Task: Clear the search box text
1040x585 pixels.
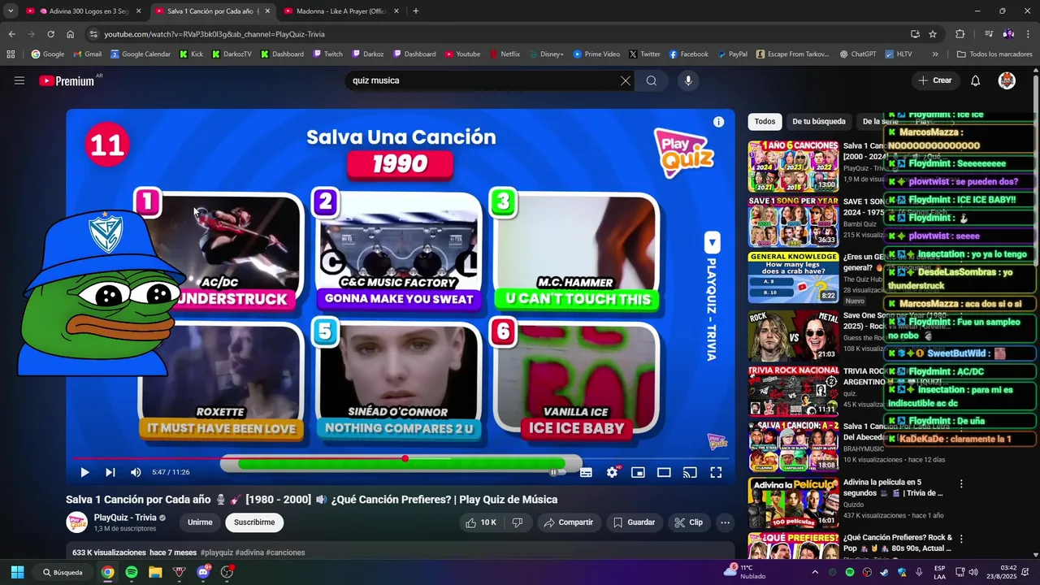Action: pyautogui.click(x=625, y=80)
